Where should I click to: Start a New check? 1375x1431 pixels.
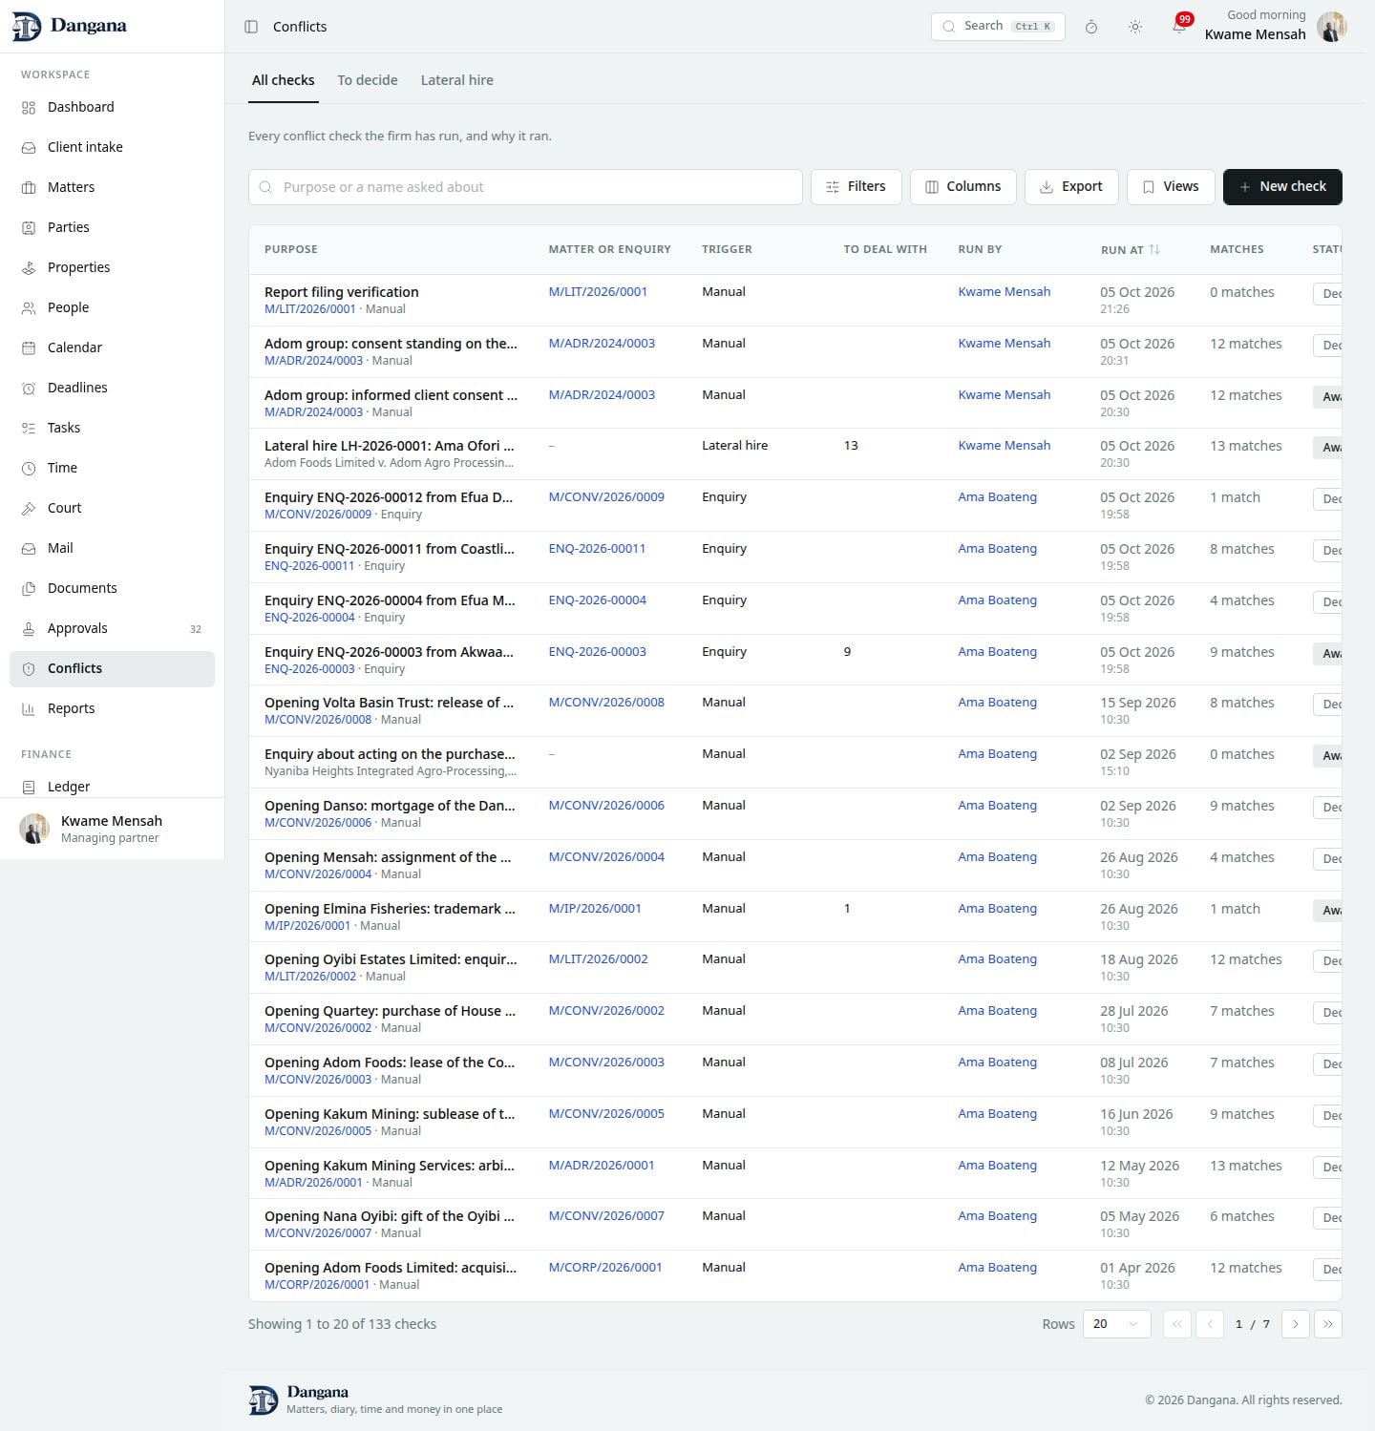(x=1282, y=187)
